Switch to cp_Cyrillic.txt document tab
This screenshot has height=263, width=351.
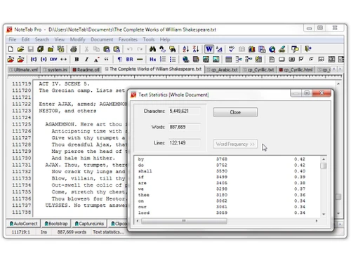click(258, 69)
